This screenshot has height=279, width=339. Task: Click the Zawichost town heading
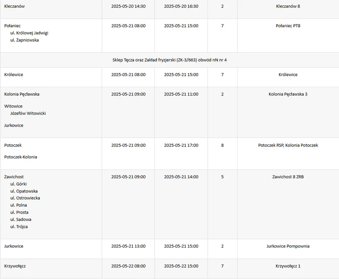14,177
